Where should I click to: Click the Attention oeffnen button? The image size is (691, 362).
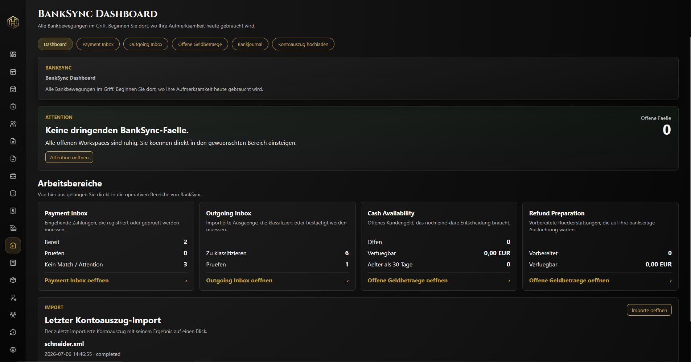click(x=69, y=157)
